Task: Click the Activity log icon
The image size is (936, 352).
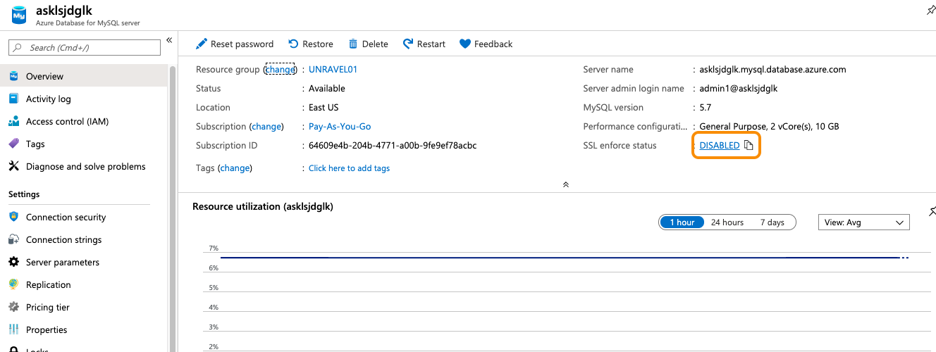Action: pos(13,99)
